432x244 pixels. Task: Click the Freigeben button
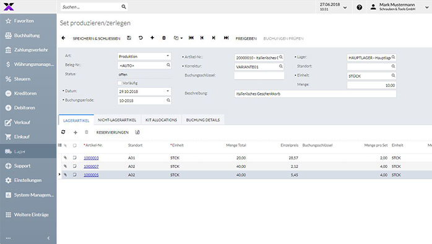tap(246, 38)
